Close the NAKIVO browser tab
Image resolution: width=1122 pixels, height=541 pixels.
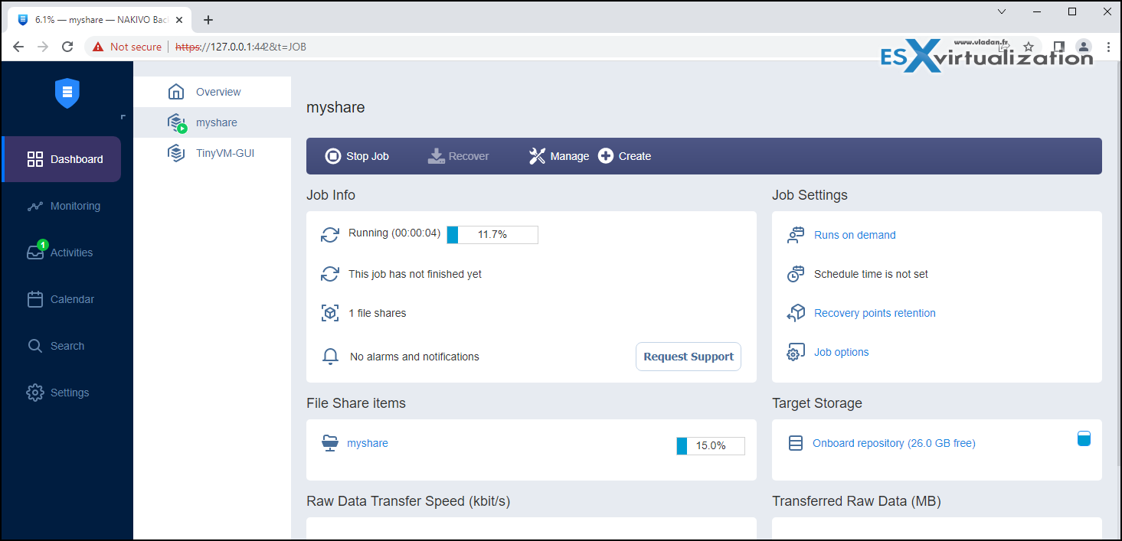tap(179, 20)
